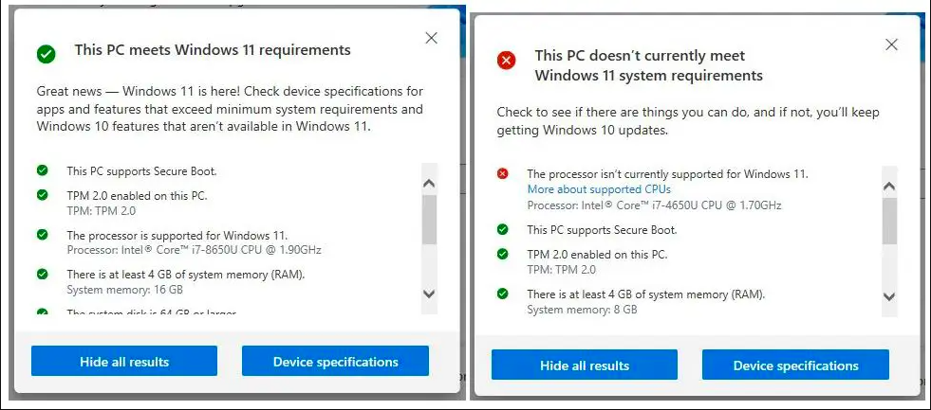Close the Windows 11 requirements met dialog
This screenshot has width=931, height=410.
click(431, 38)
